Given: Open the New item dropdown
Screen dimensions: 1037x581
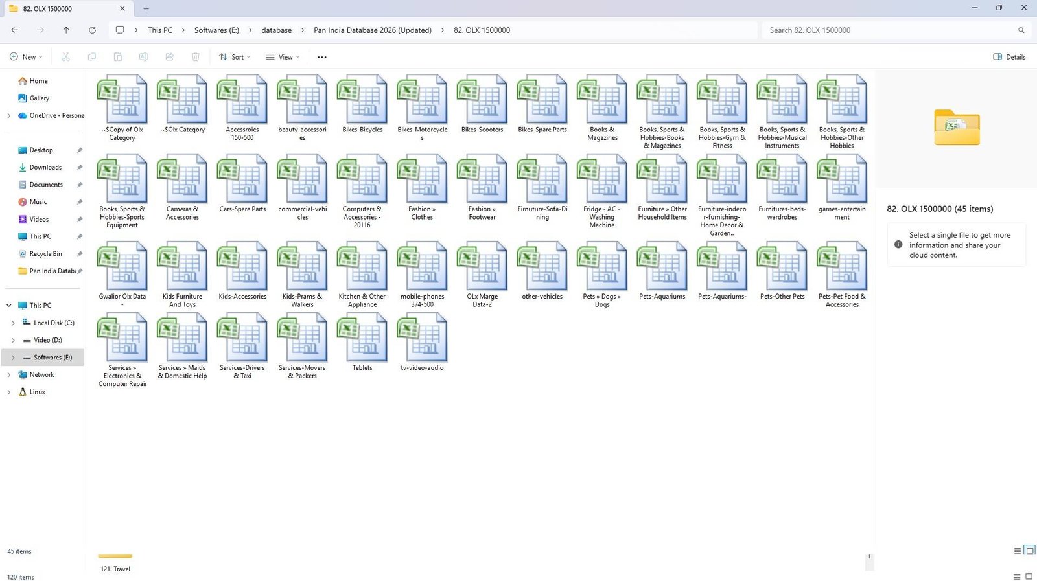Looking at the screenshot, I should coord(26,57).
